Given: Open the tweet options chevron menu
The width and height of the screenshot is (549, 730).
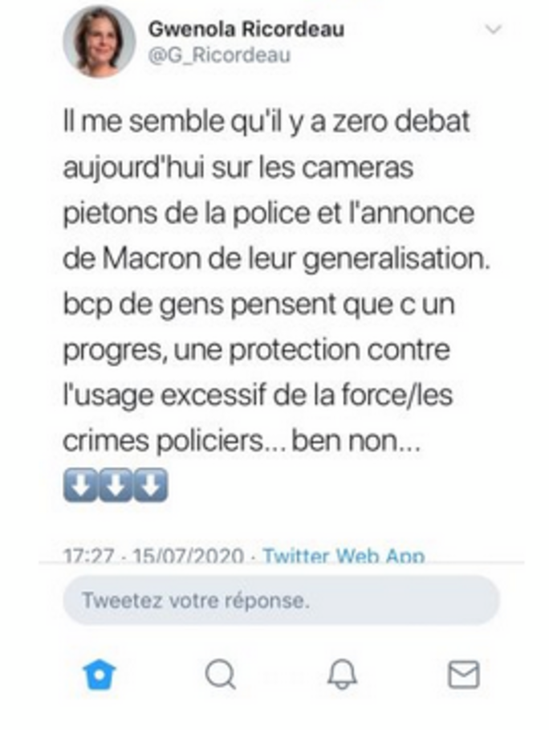Looking at the screenshot, I should click(494, 30).
